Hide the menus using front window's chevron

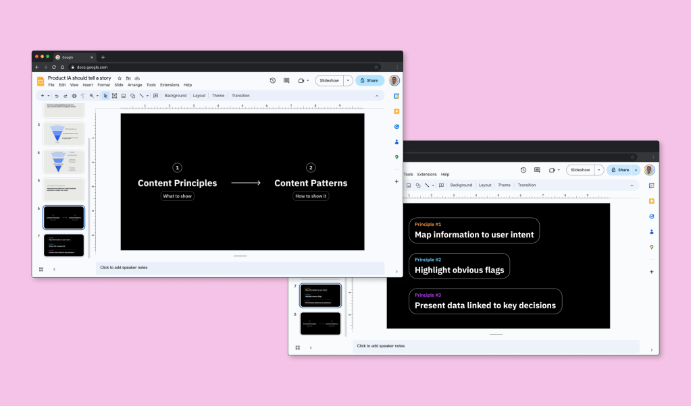(377, 96)
